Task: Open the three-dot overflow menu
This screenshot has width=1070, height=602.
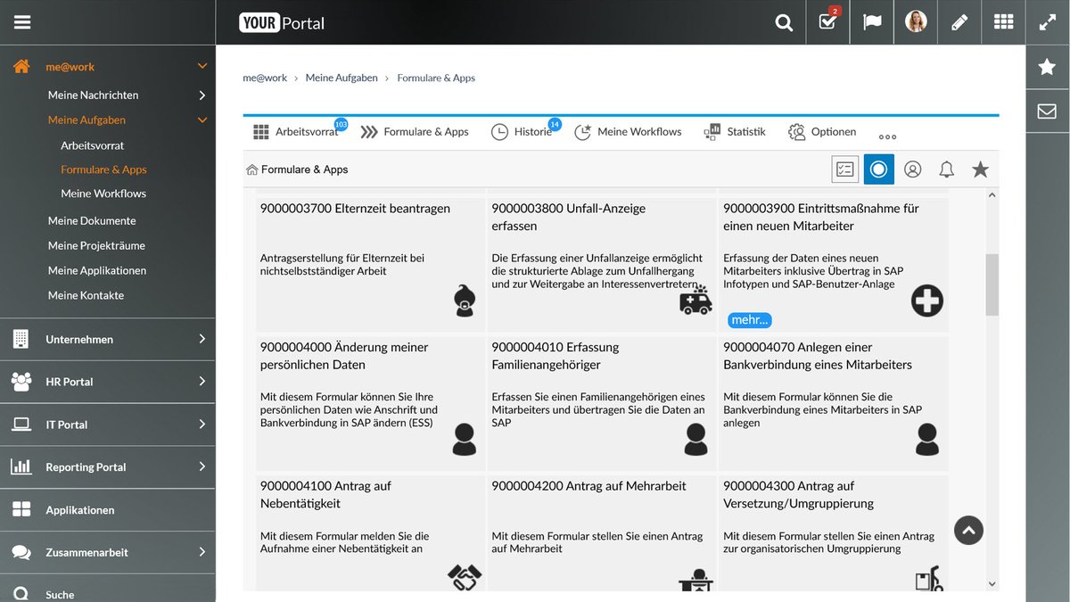Action: [x=887, y=136]
